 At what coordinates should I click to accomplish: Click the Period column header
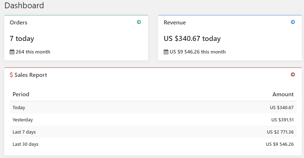21,94
